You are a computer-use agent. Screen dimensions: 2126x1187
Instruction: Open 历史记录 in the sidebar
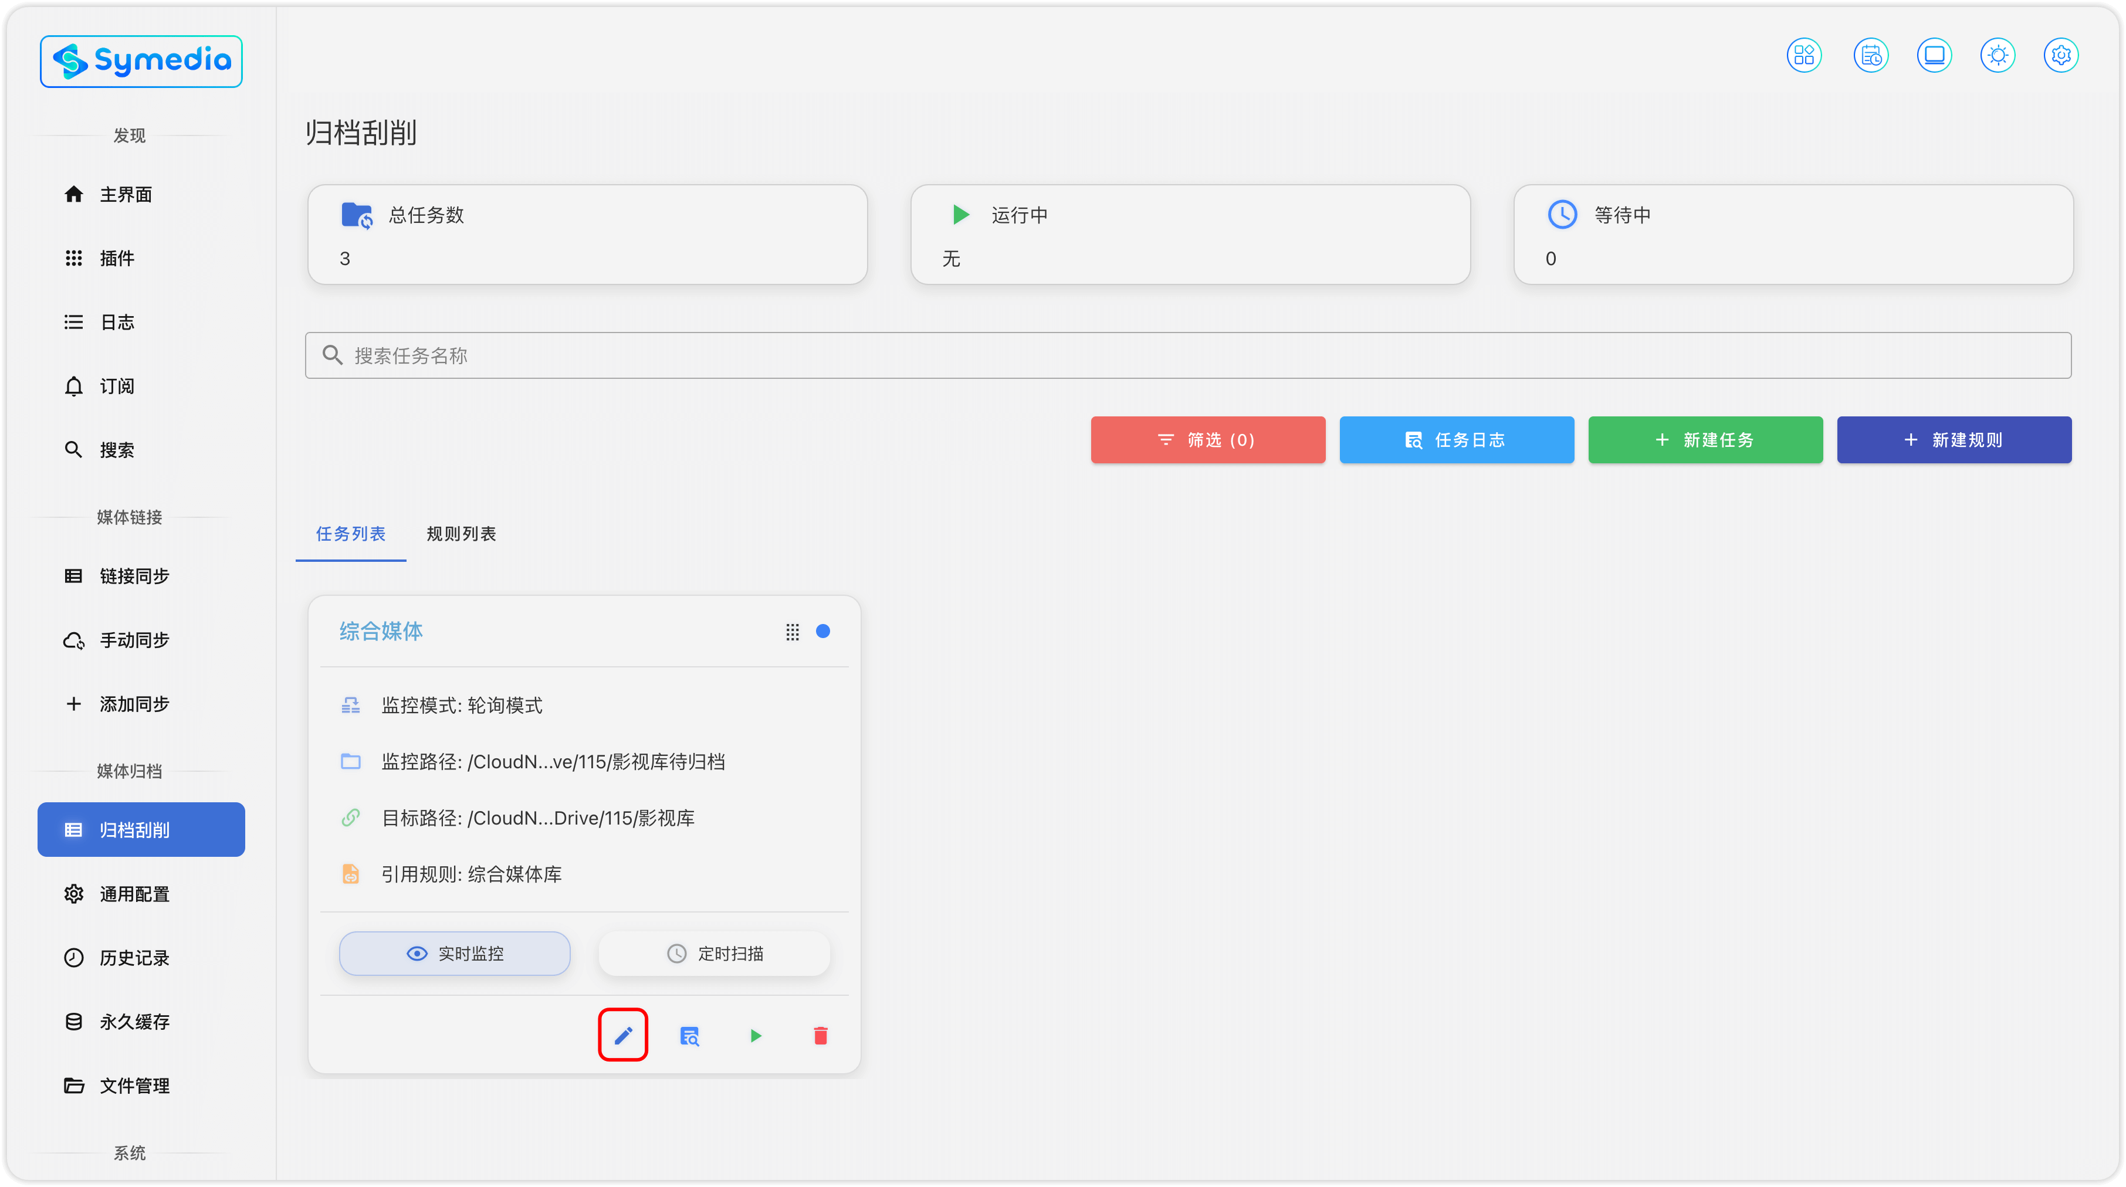click(134, 958)
